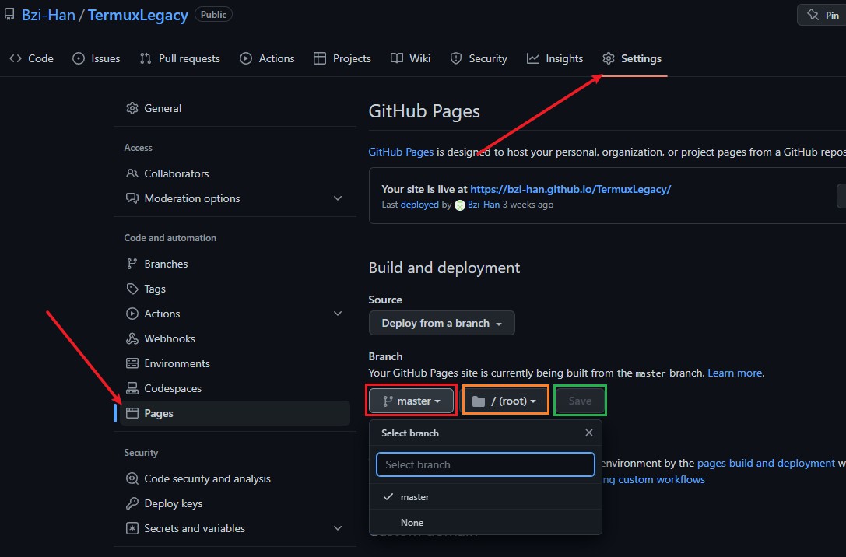Switch to the Actions repository tab
Viewport: 846px width, 557px height.
click(x=267, y=58)
